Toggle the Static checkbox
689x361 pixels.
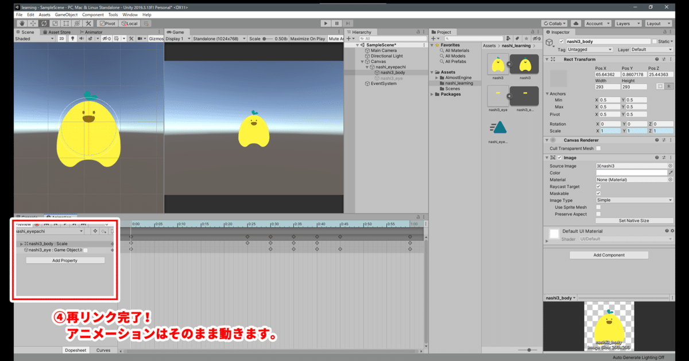pyautogui.click(x=655, y=42)
